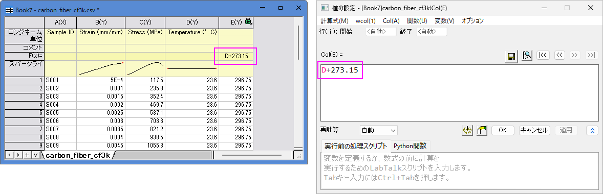The height and width of the screenshot is (194, 603).
Task: Add a new sheet with the + tab button
Action: click(27, 155)
